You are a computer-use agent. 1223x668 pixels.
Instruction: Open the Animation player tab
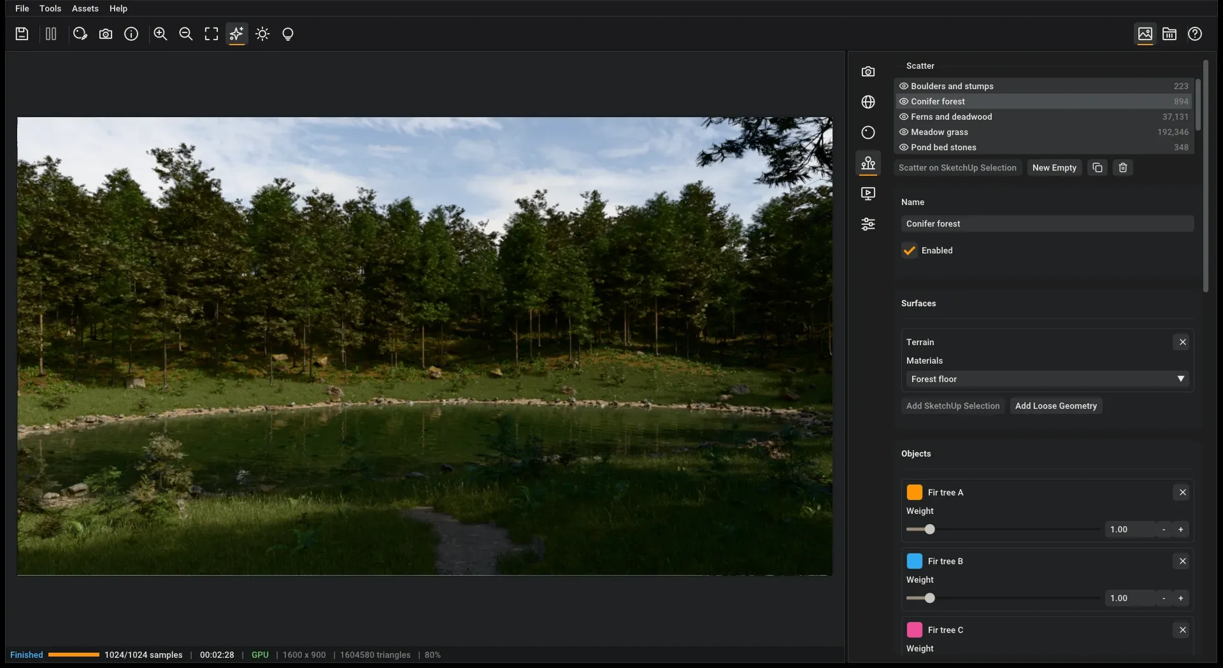[868, 194]
